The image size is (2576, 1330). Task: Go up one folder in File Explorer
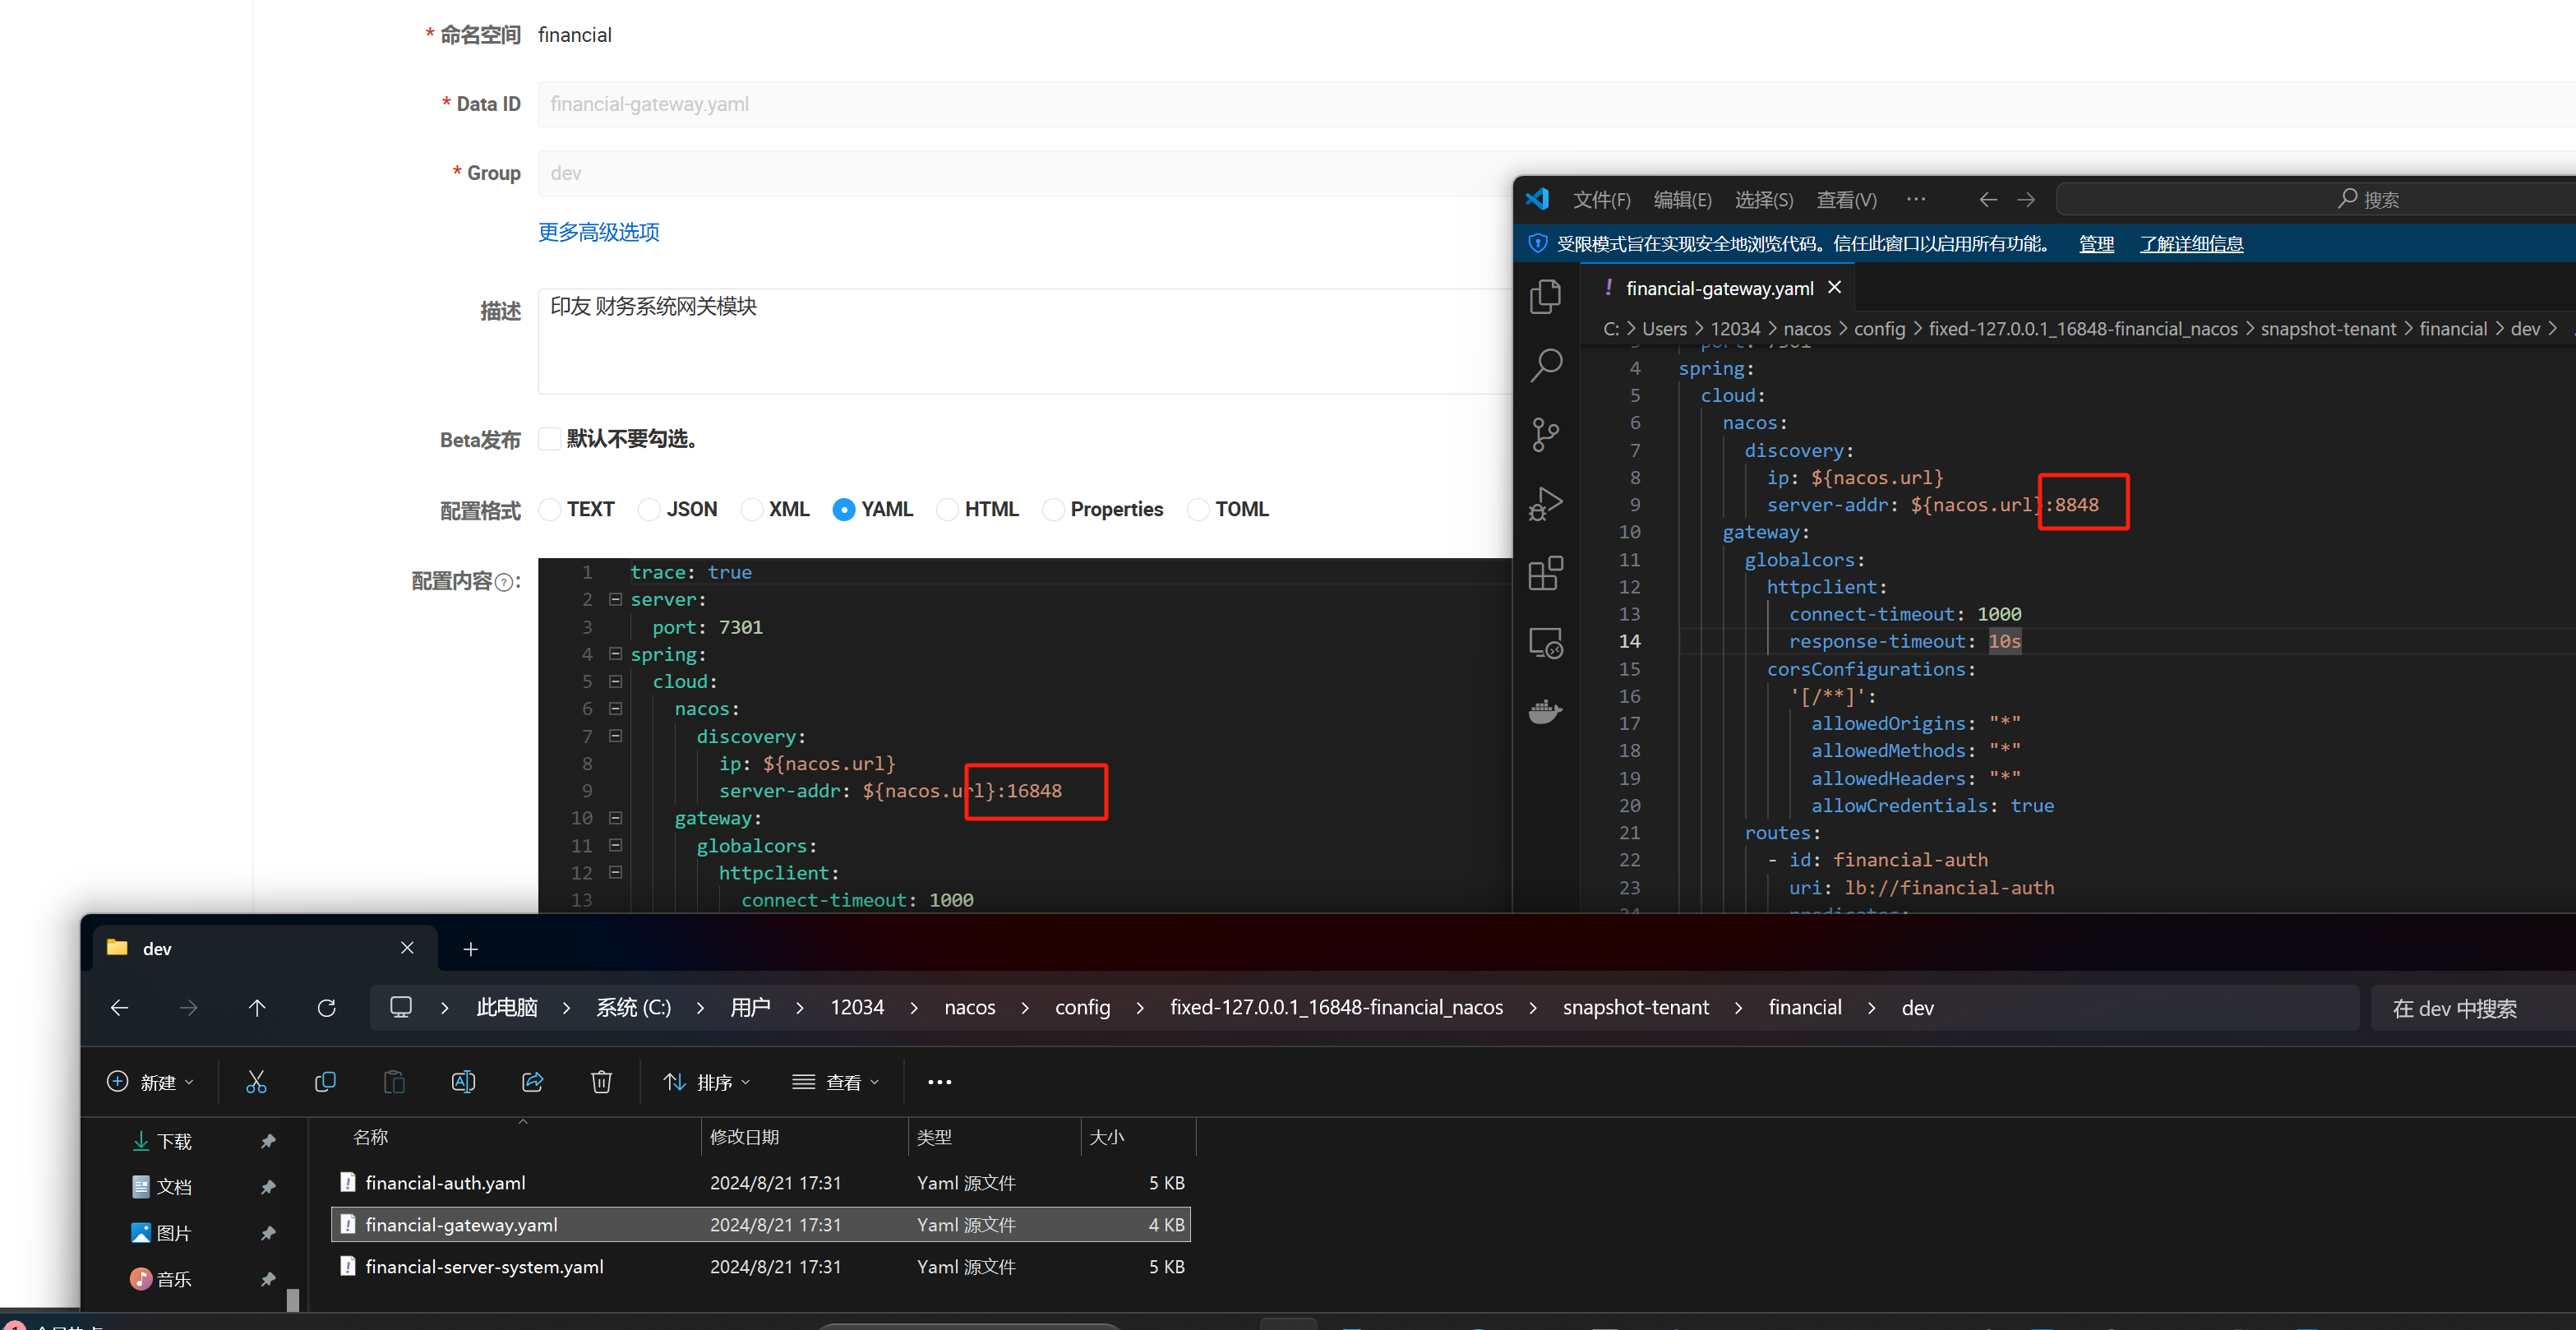coord(257,1008)
